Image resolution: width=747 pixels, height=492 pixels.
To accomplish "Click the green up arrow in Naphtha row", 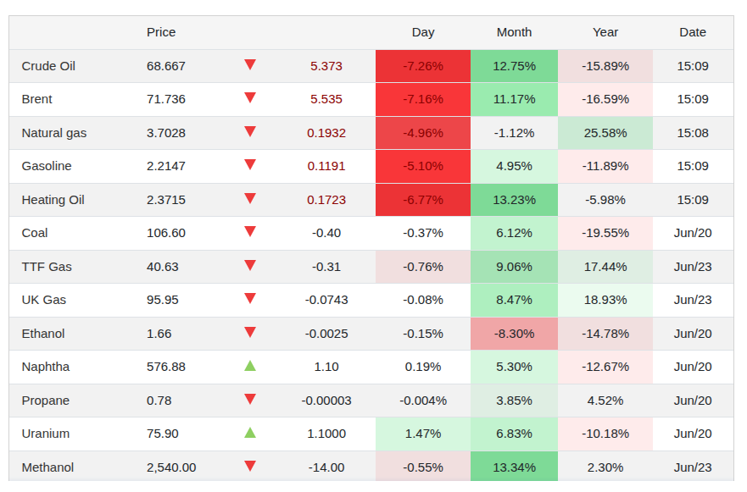I will (250, 366).
